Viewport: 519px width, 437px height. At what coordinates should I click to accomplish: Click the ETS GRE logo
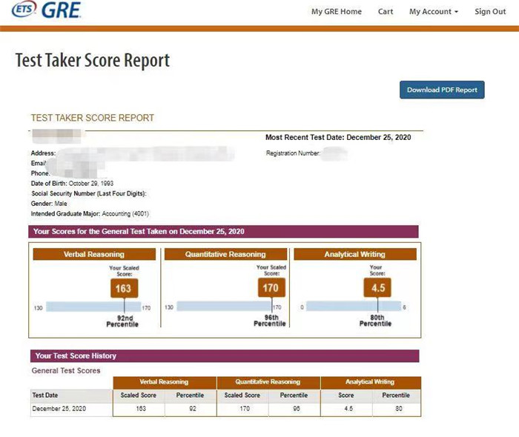pyautogui.click(x=47, y=11)
